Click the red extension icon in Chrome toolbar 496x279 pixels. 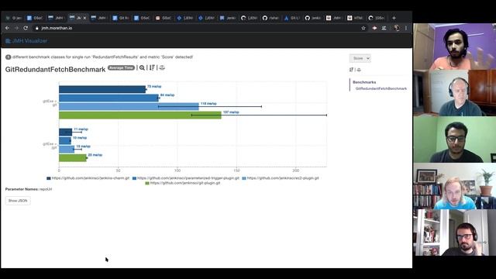[x=374, y=28]
